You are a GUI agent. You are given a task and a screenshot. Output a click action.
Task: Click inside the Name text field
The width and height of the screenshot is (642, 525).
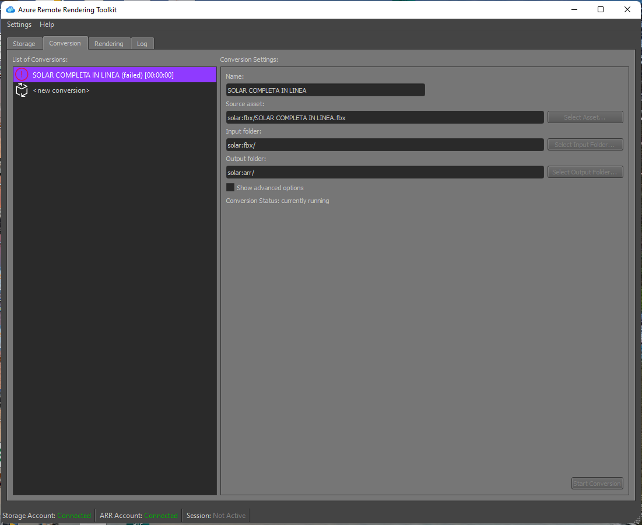pyautogui.click(x=325, y=90)
